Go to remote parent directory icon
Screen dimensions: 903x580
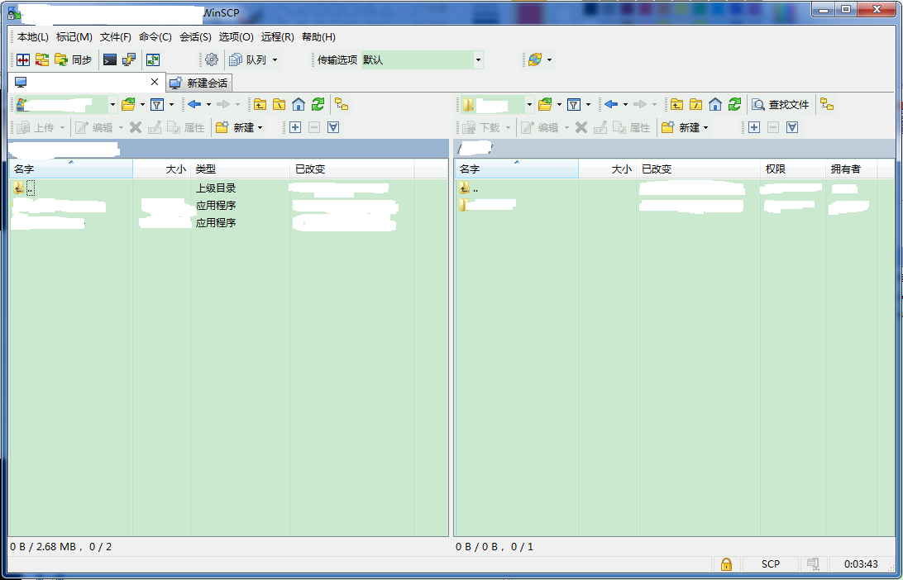[676, 105]
